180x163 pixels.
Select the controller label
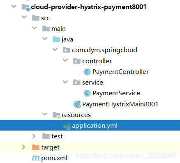97,61
